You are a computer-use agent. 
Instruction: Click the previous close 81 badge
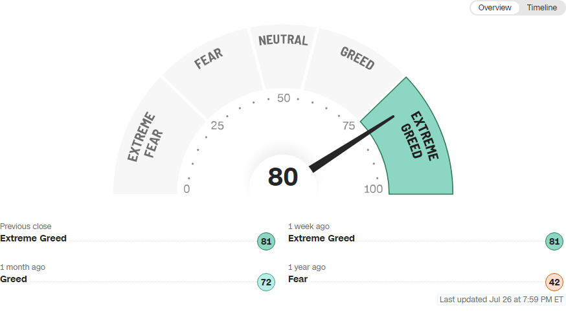click(x=266, y=241)
